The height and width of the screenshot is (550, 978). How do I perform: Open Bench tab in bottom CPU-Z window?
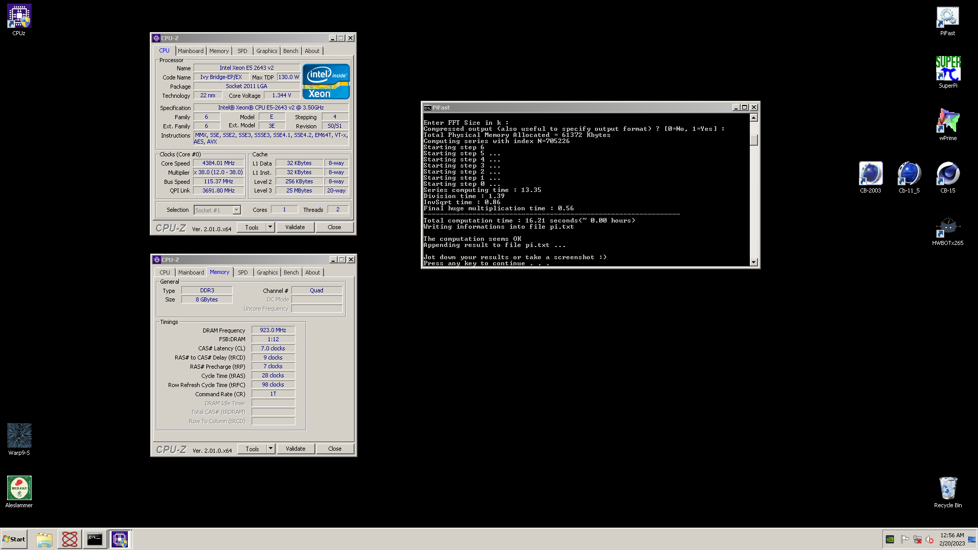pyautogui.click(x=291, y=272)
